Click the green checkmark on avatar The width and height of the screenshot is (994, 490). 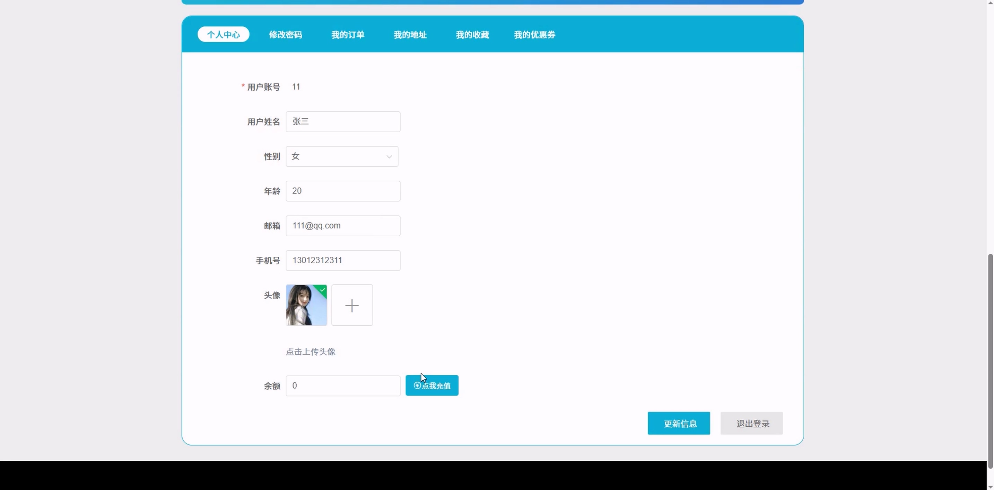tap(323, 290)
